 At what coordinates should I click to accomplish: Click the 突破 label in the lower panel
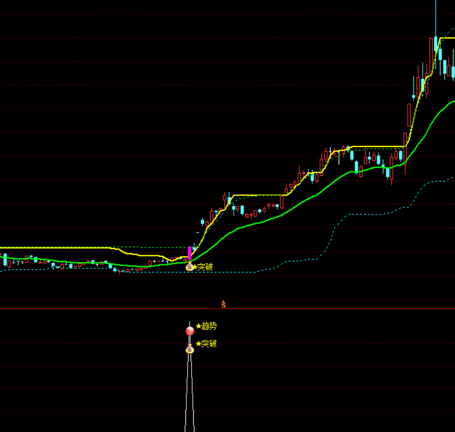click(209, 344)
